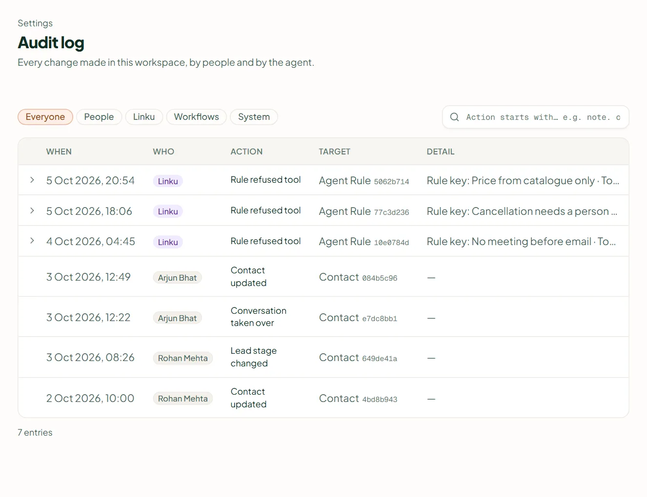
Task: Click the '7 entries' count text
Action: point(35,433)
